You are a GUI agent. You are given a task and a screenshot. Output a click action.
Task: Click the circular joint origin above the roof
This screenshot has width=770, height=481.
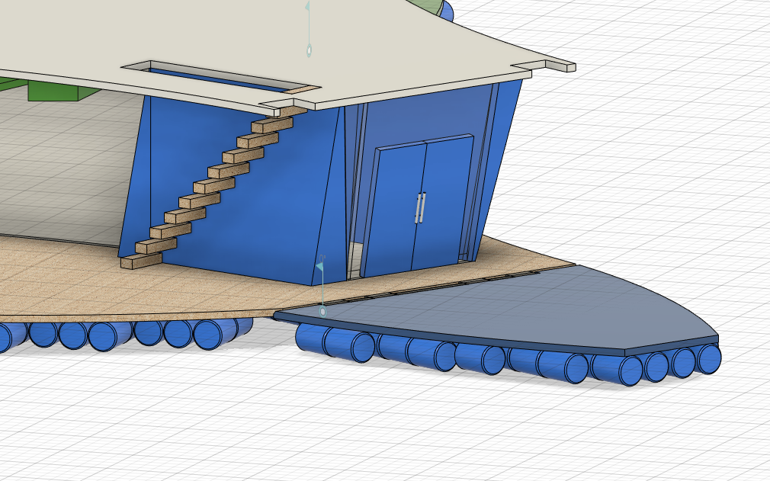(x=310, y=50)
